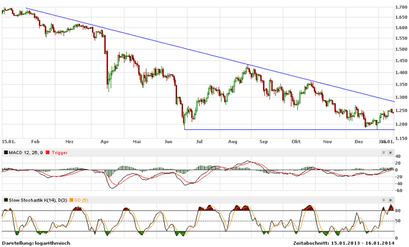Click the Aug marker on the time axis

click(232, 140)
